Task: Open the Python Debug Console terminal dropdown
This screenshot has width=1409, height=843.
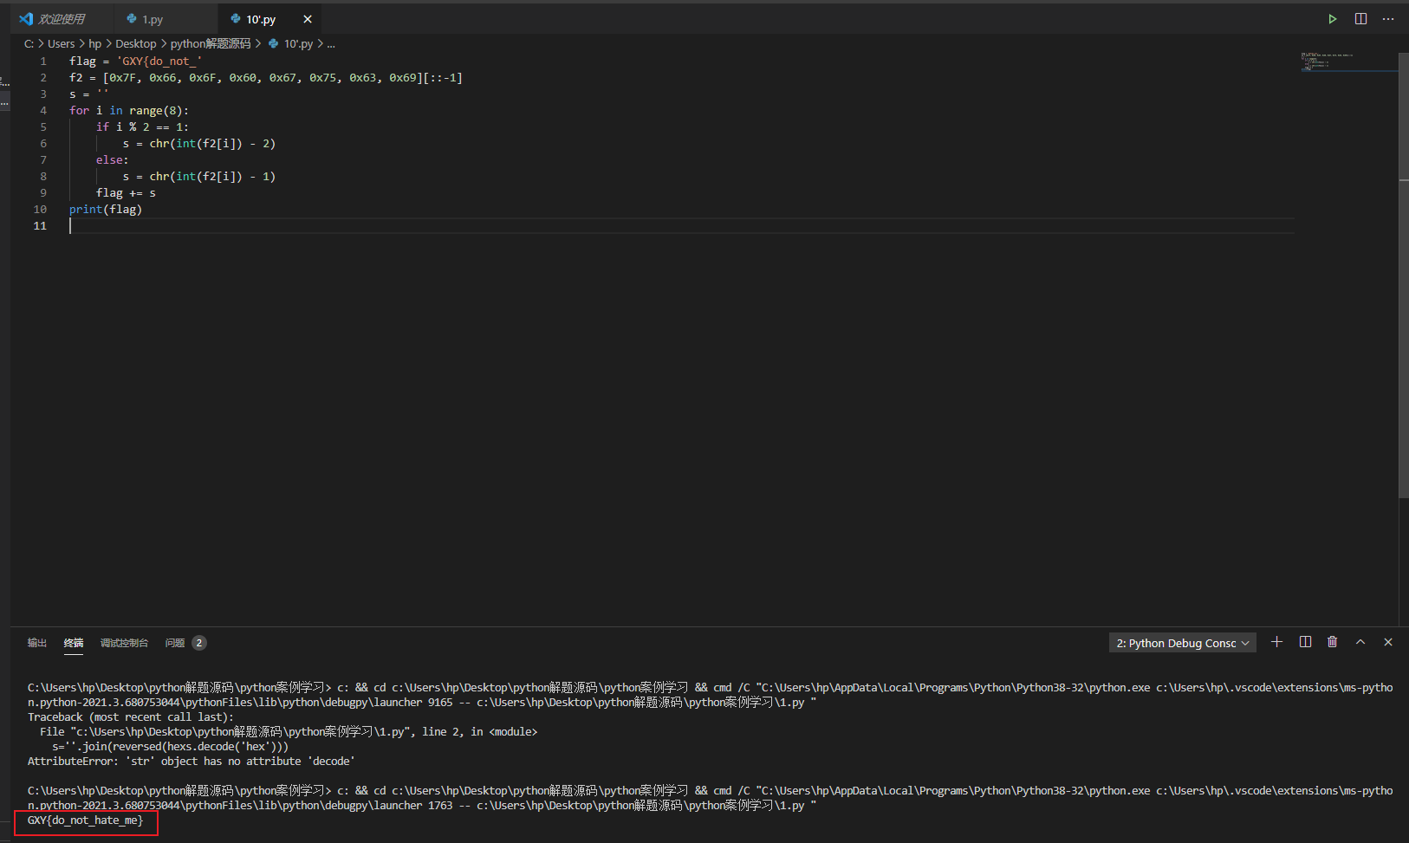Action: [x=1182, y=643]
